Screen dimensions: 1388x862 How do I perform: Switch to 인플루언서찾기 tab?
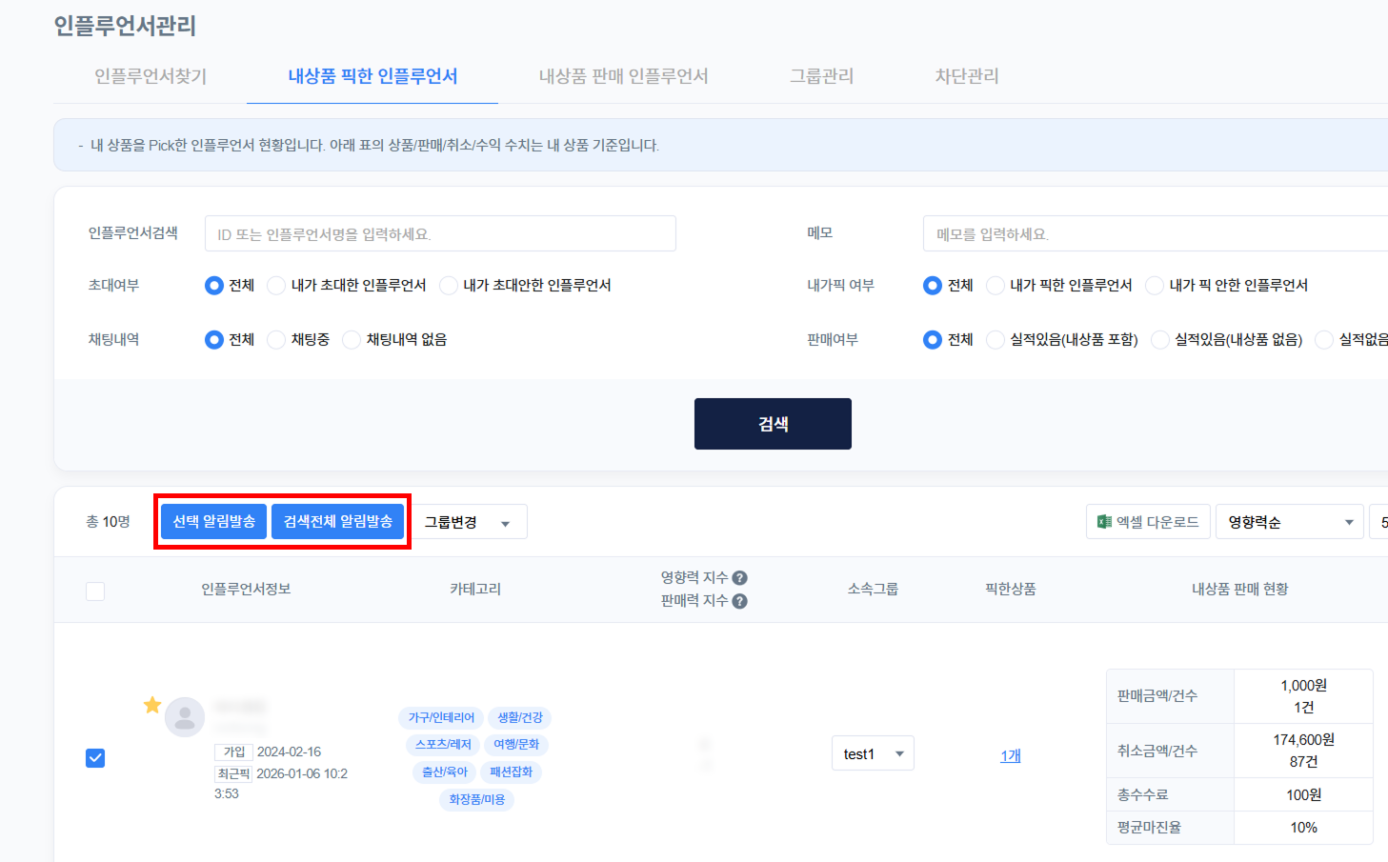pos(151,76)
